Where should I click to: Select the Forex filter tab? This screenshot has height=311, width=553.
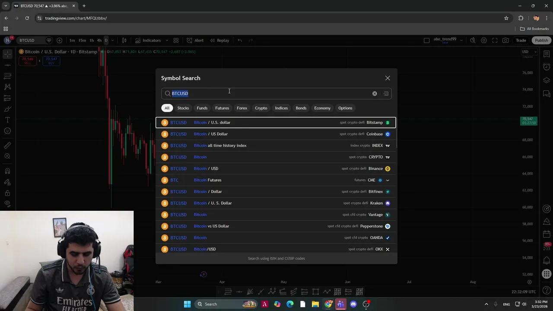click(x=242, y=108)
